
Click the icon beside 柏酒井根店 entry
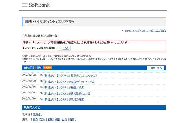pos(41,87)
